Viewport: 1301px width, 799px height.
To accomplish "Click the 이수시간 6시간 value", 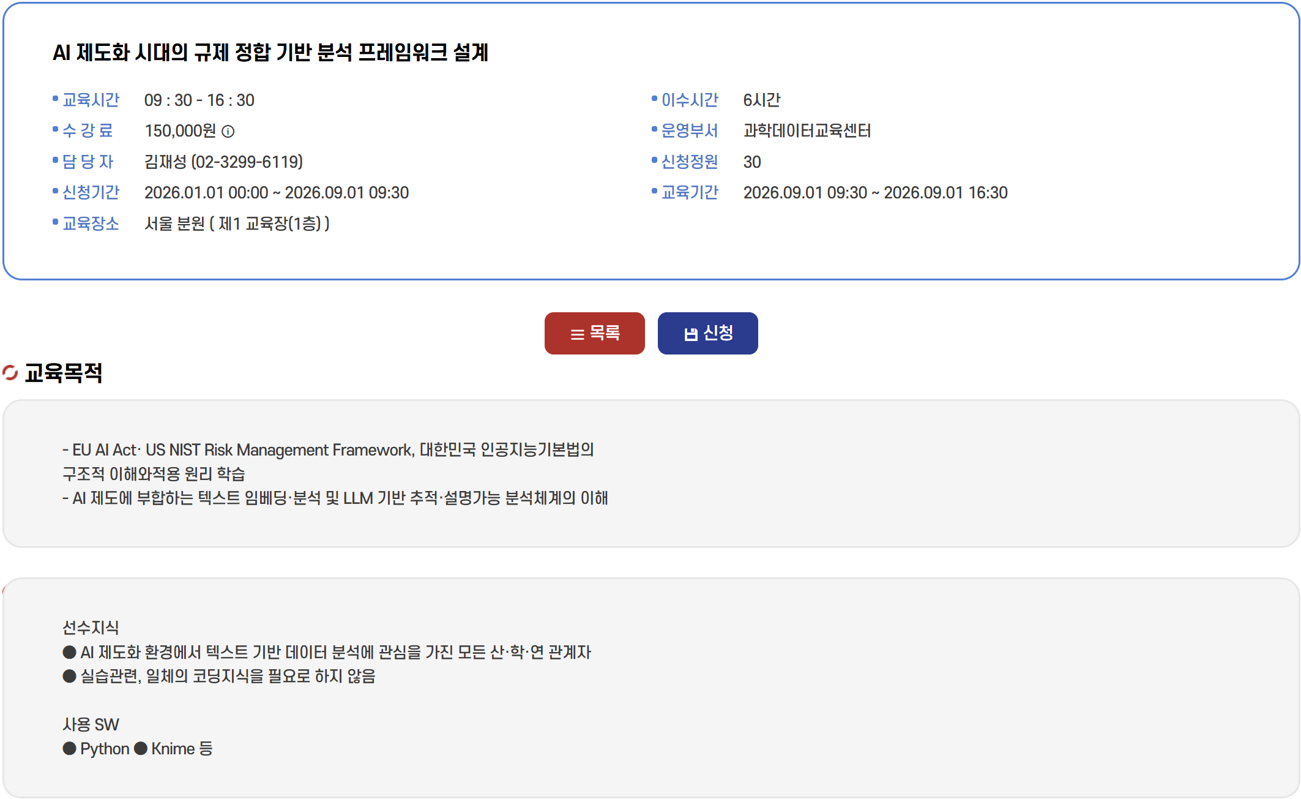I will [x=761, y=100].
